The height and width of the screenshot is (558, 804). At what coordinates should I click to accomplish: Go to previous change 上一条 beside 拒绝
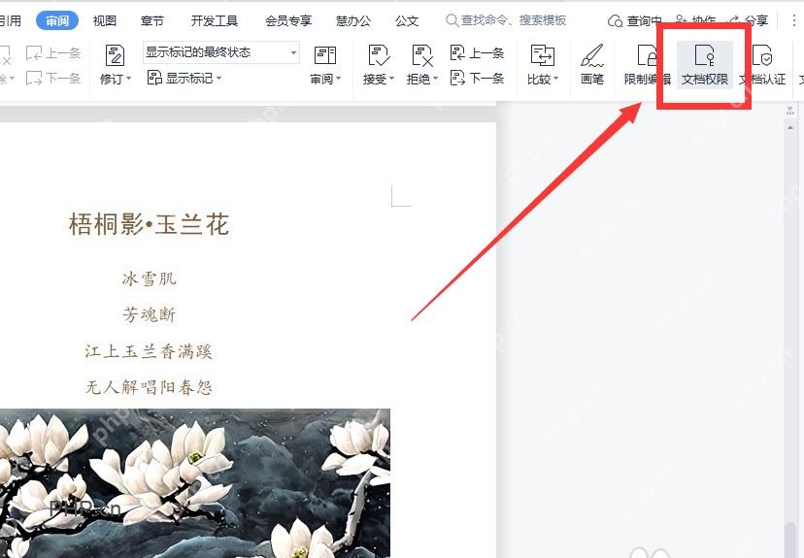(477, 52)
